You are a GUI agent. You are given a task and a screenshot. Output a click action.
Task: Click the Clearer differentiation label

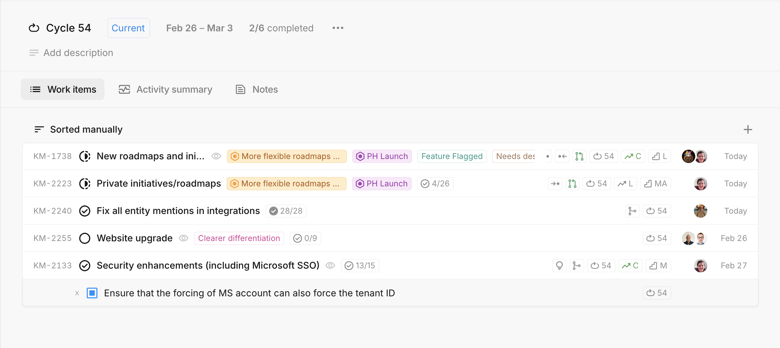[239, 238]
